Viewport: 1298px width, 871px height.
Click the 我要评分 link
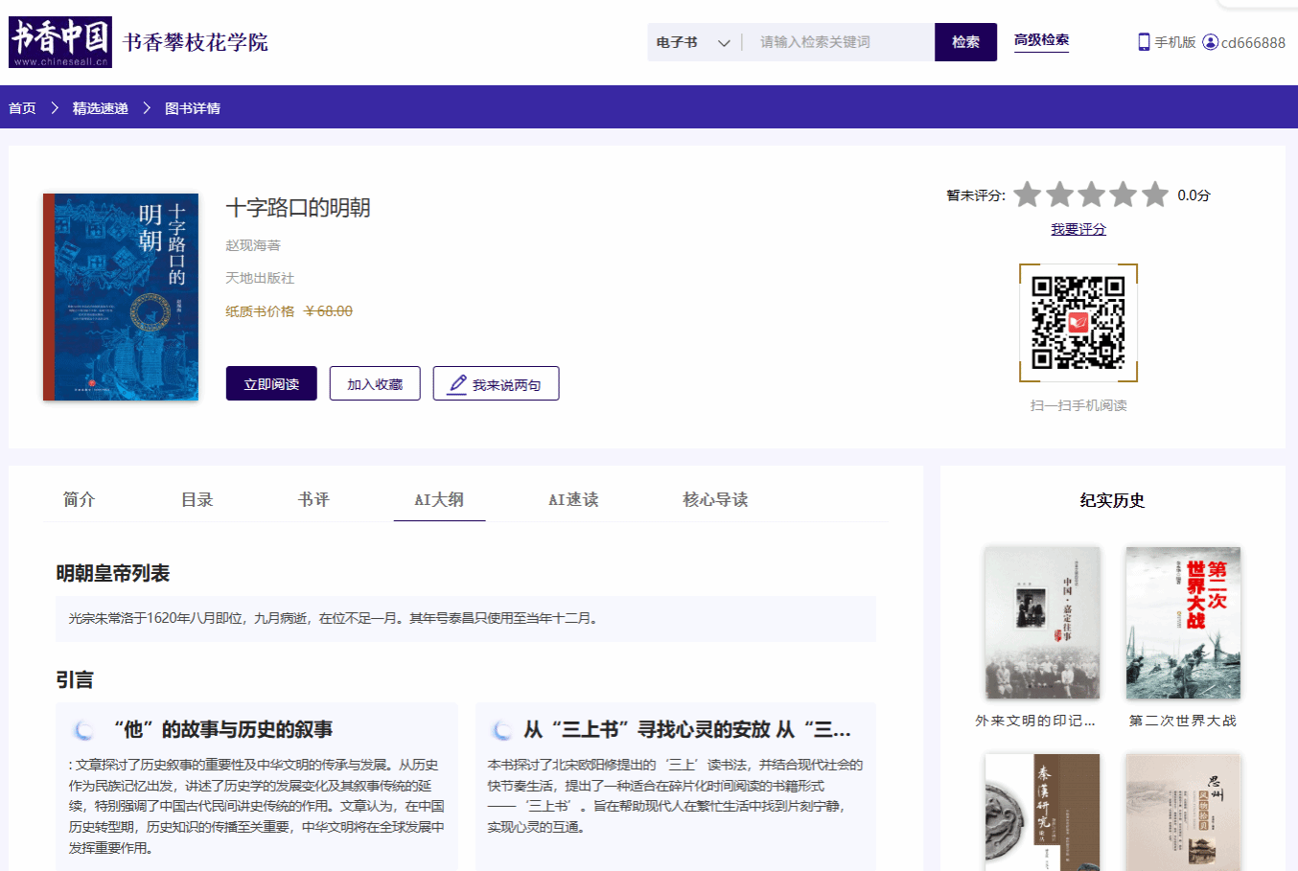click(1078, 229)
